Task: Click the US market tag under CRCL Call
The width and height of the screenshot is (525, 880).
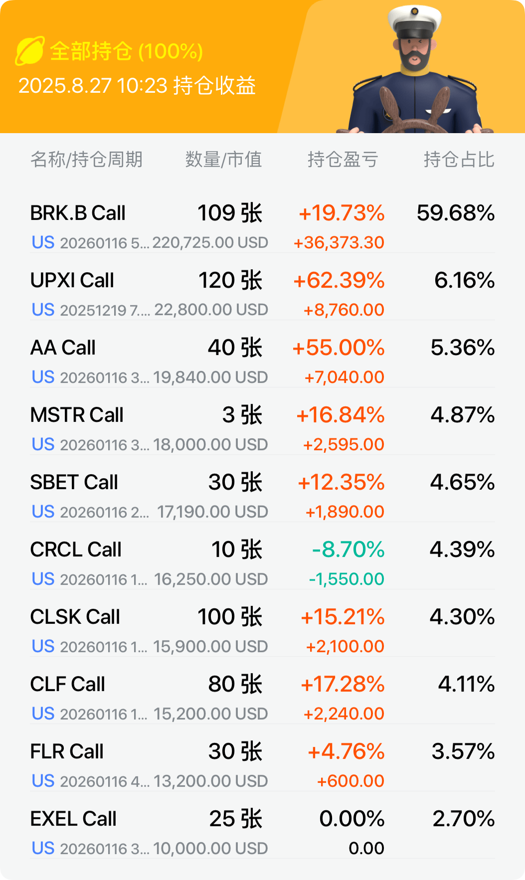Action: point(43,579)
